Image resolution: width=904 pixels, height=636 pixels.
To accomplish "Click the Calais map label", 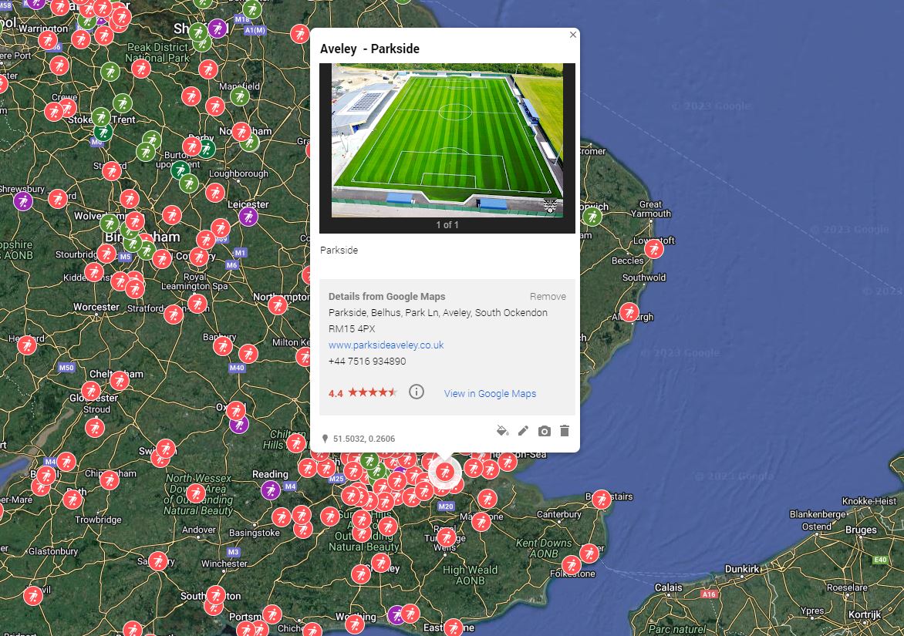I will point(668,587).
